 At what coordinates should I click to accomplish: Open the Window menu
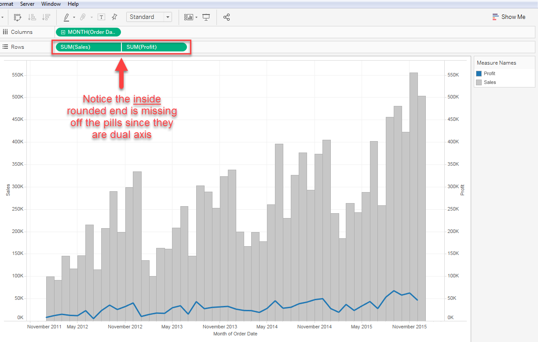(x=51, y=4)
